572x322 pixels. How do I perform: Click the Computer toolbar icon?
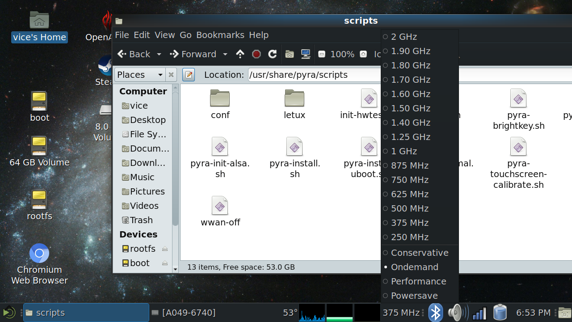point(306,54)
